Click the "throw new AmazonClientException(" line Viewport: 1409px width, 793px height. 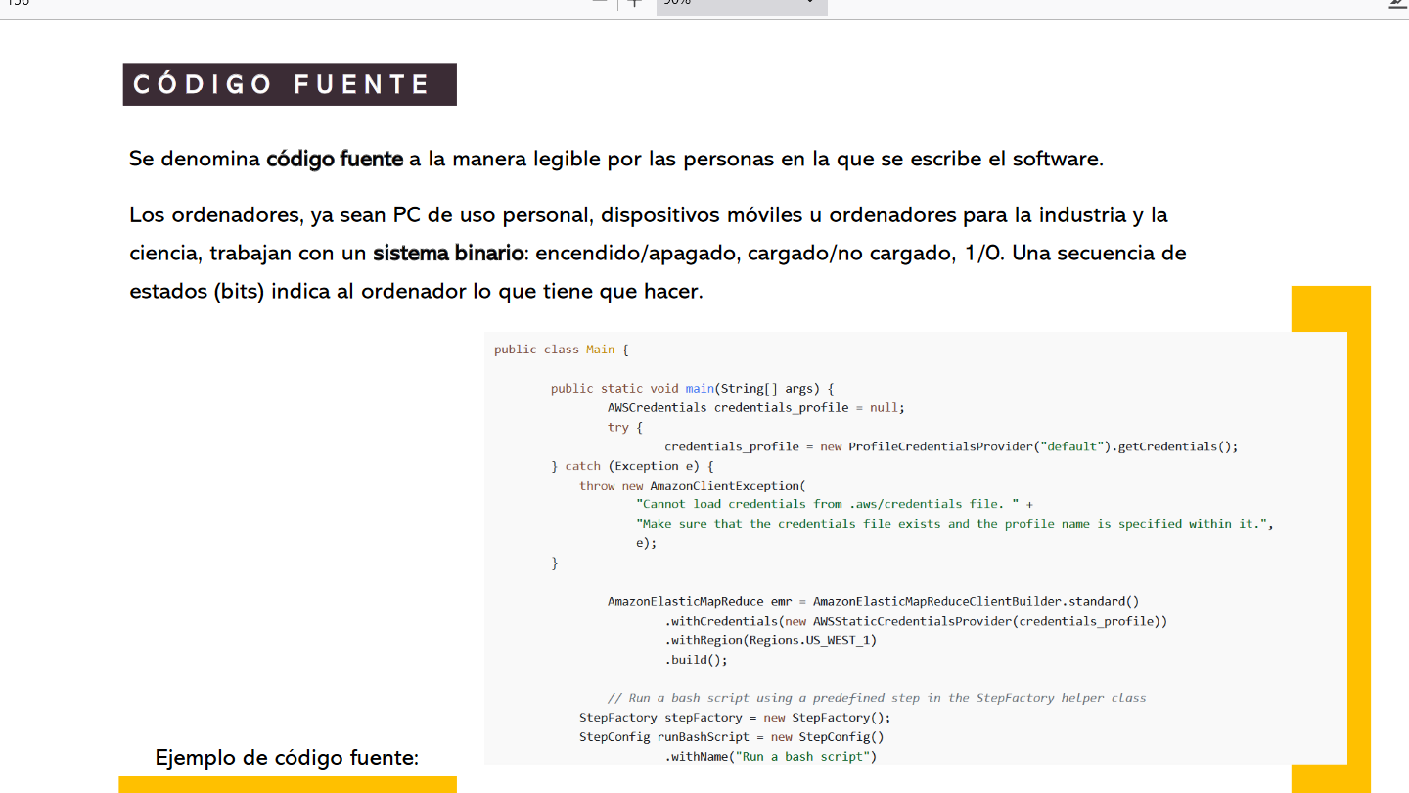click(x=691, y=486)
